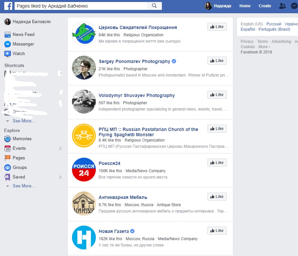This screenshot has height=256, width=298.
Task: Click the Saved bookmark icon
Action: pyautogui.click(x=8, y=177)
